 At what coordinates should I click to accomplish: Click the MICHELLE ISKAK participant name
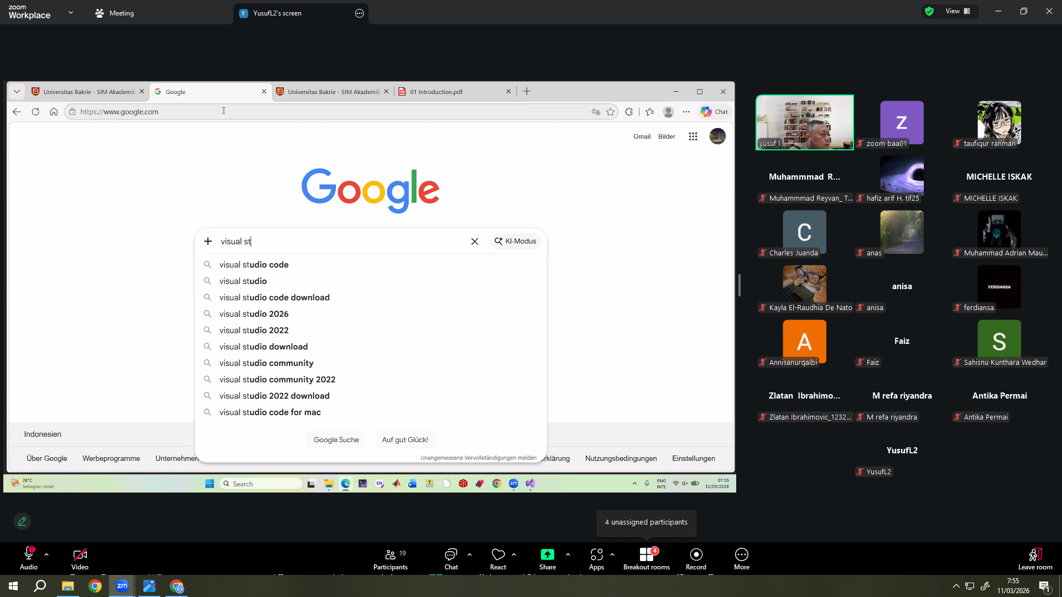pyautogui.click(x=999, y=177)
